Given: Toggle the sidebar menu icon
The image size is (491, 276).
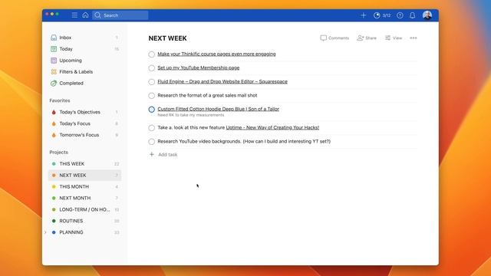Looking at the screenshot, I should point(74,15).
